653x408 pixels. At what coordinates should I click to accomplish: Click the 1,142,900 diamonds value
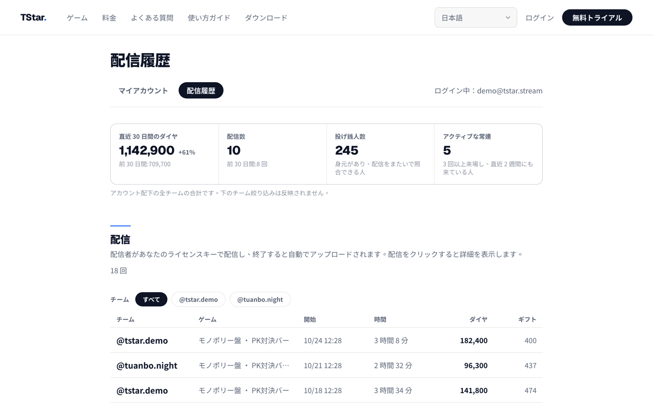click(x=147, y=150)
